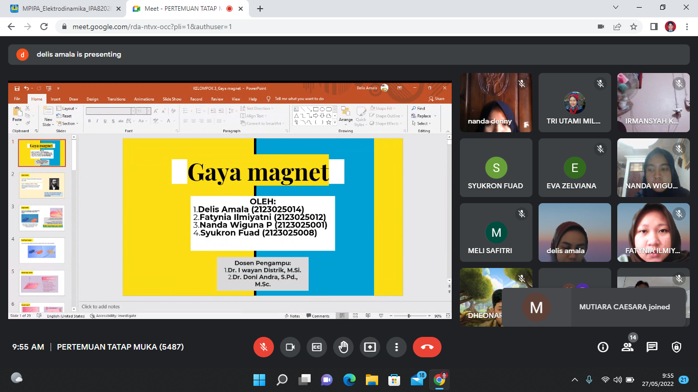This screenshot has width=698, height=392.
Task: Open the meeting details info icon
Action: point(603,347)
